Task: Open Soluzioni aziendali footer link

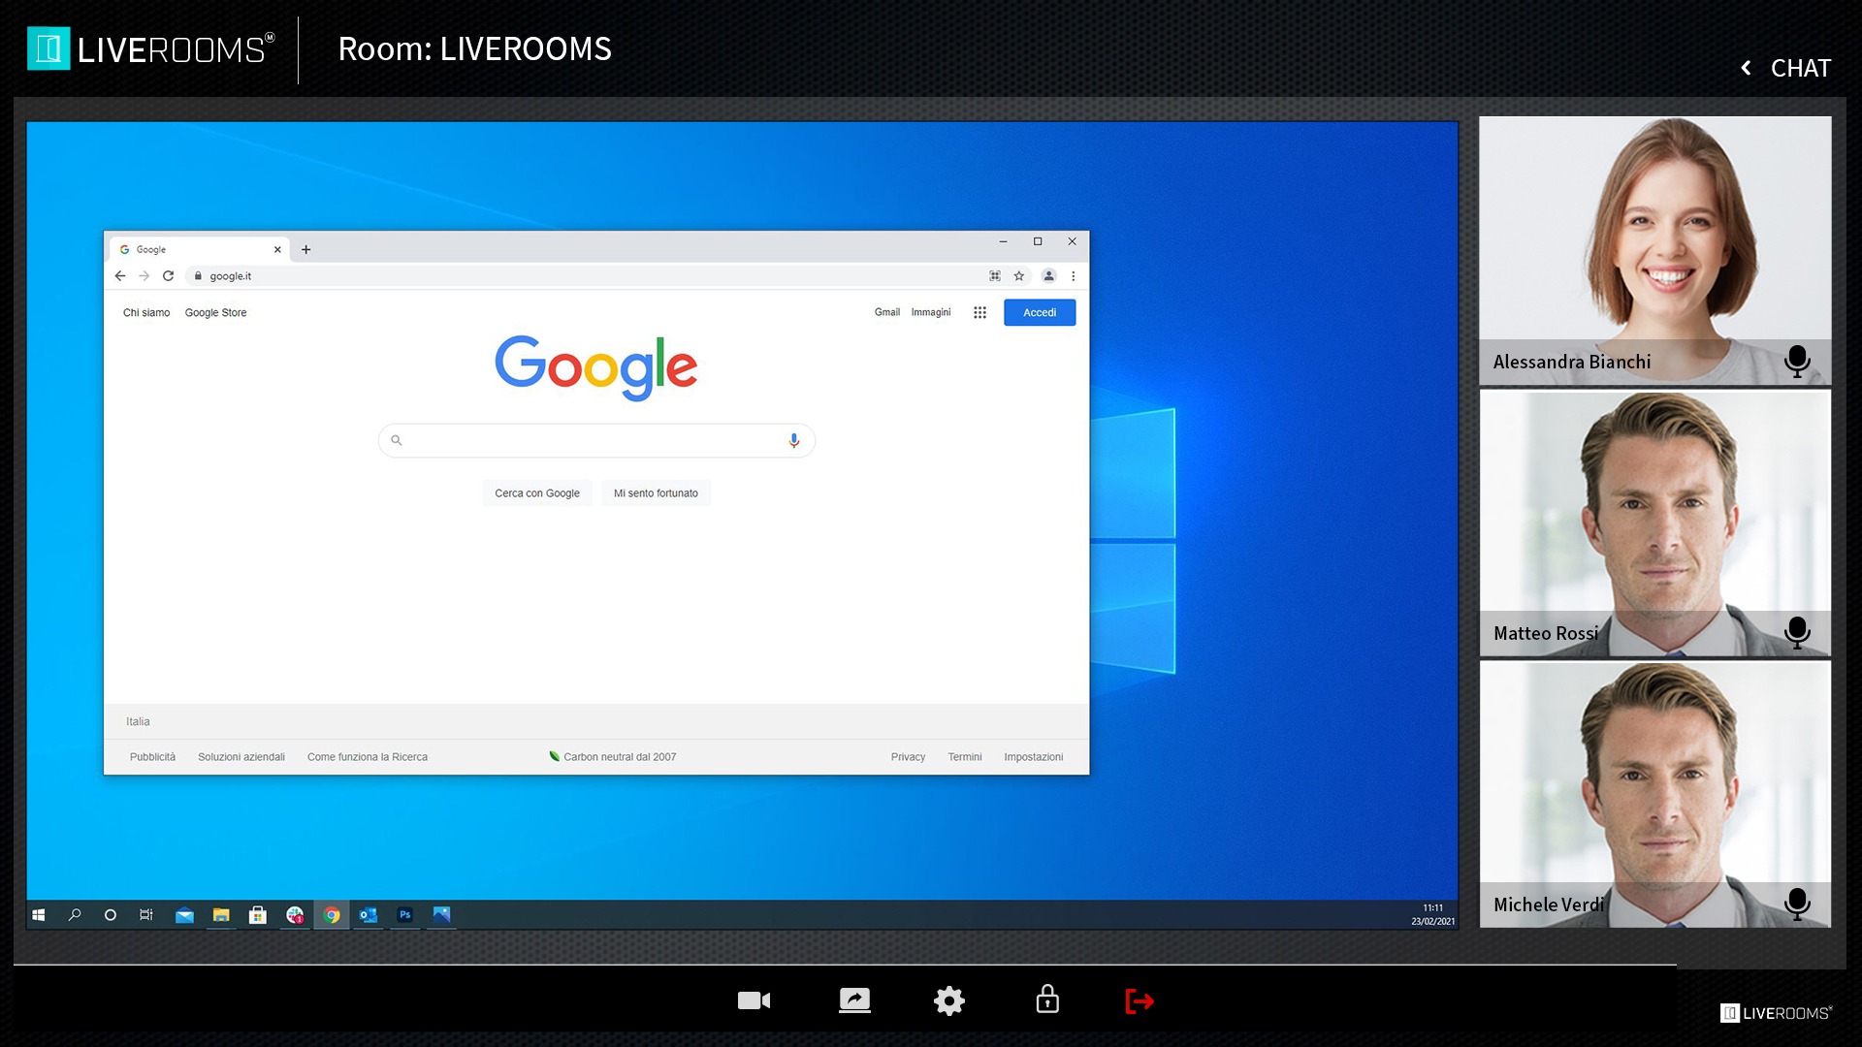Action: [x=241, y=757]
